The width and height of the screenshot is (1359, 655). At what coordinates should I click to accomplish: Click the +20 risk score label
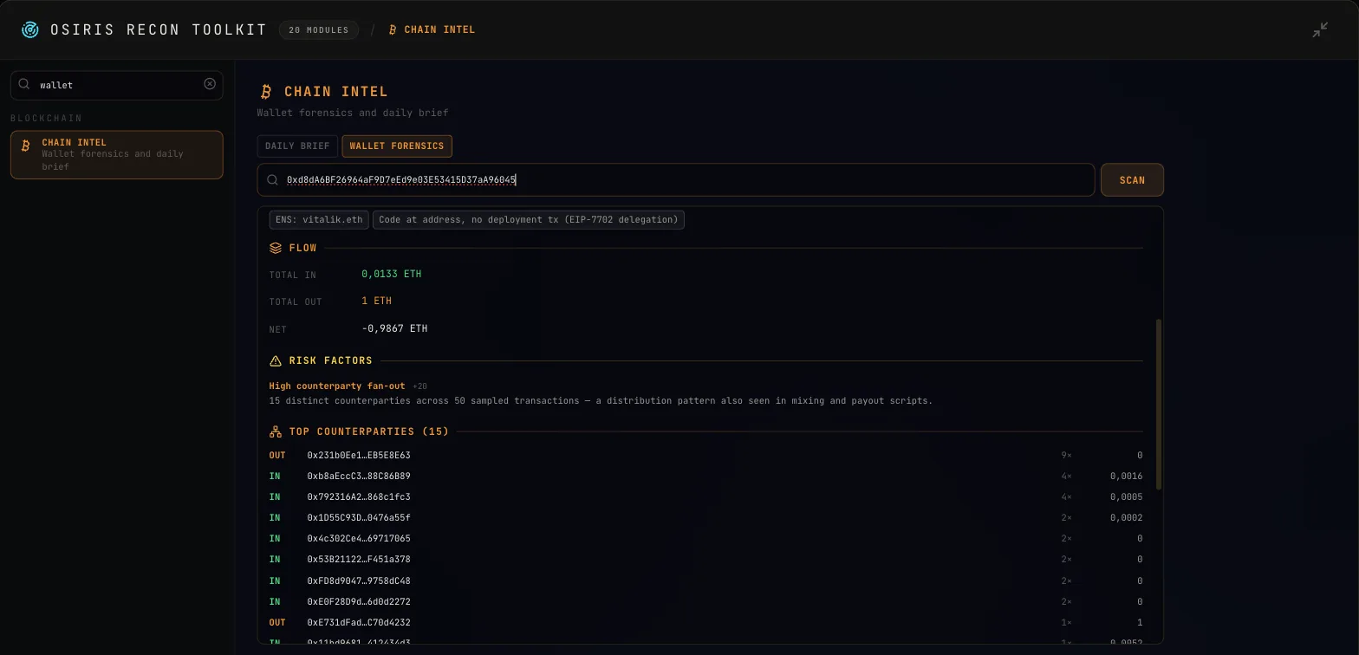(x=419, y=386)
